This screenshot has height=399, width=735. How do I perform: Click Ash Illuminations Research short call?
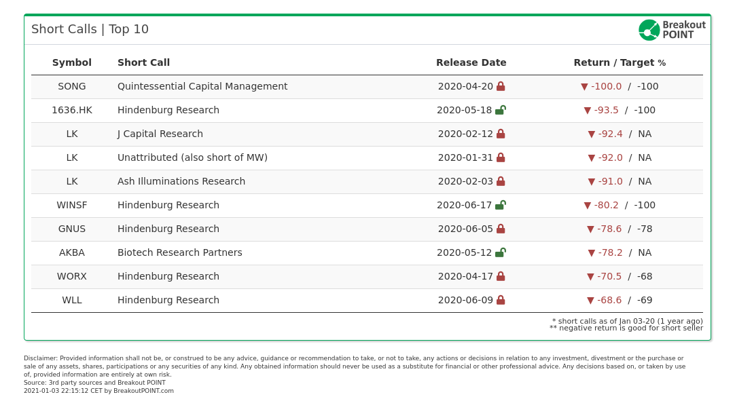181,181
